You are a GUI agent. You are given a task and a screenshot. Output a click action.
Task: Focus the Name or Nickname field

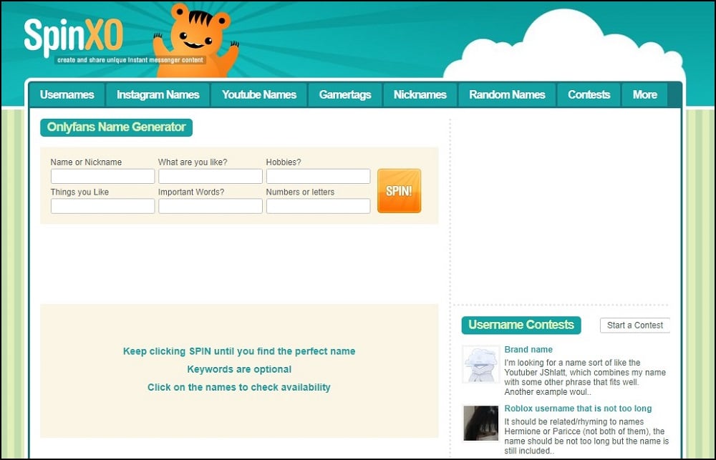pyautogui.click(x=102, y=176)
